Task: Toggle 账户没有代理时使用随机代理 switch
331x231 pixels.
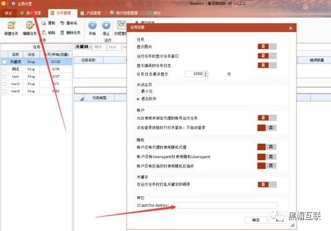Action: click(x=267, y=147)
